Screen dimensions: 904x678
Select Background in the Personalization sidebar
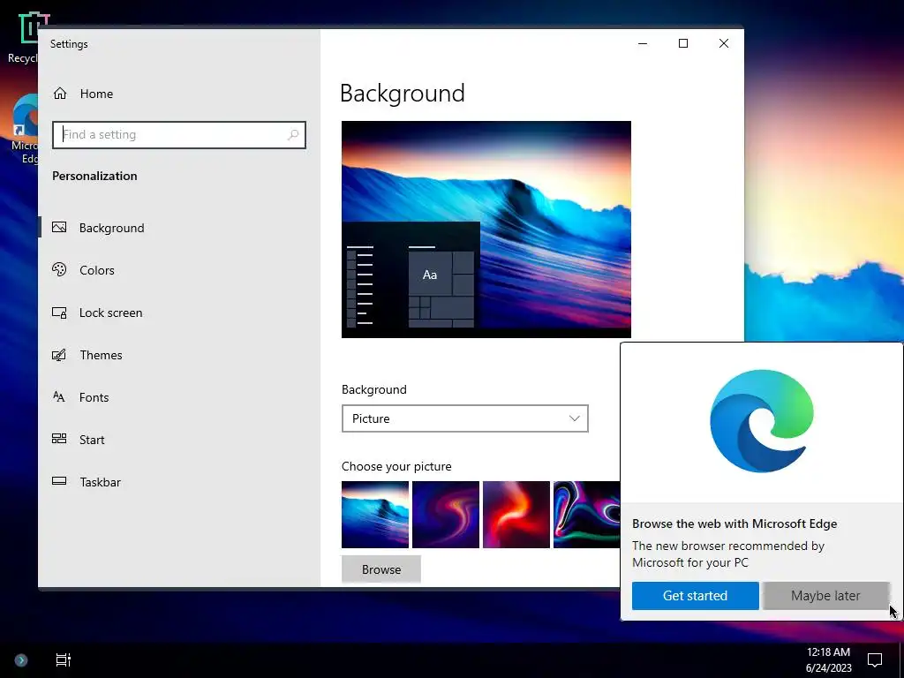pos(178,227)
